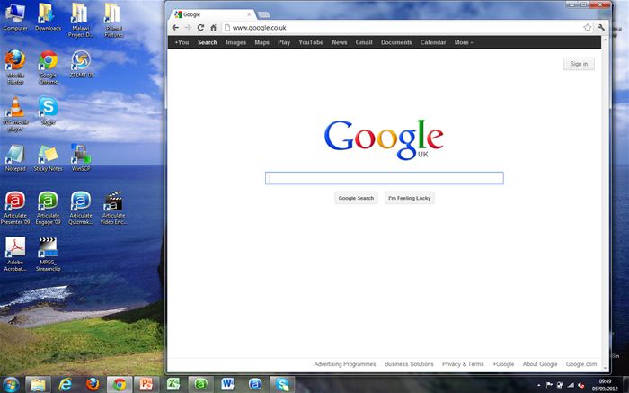Open the Advertising Programmes link
629x393 pixels.
coord(344,364)
